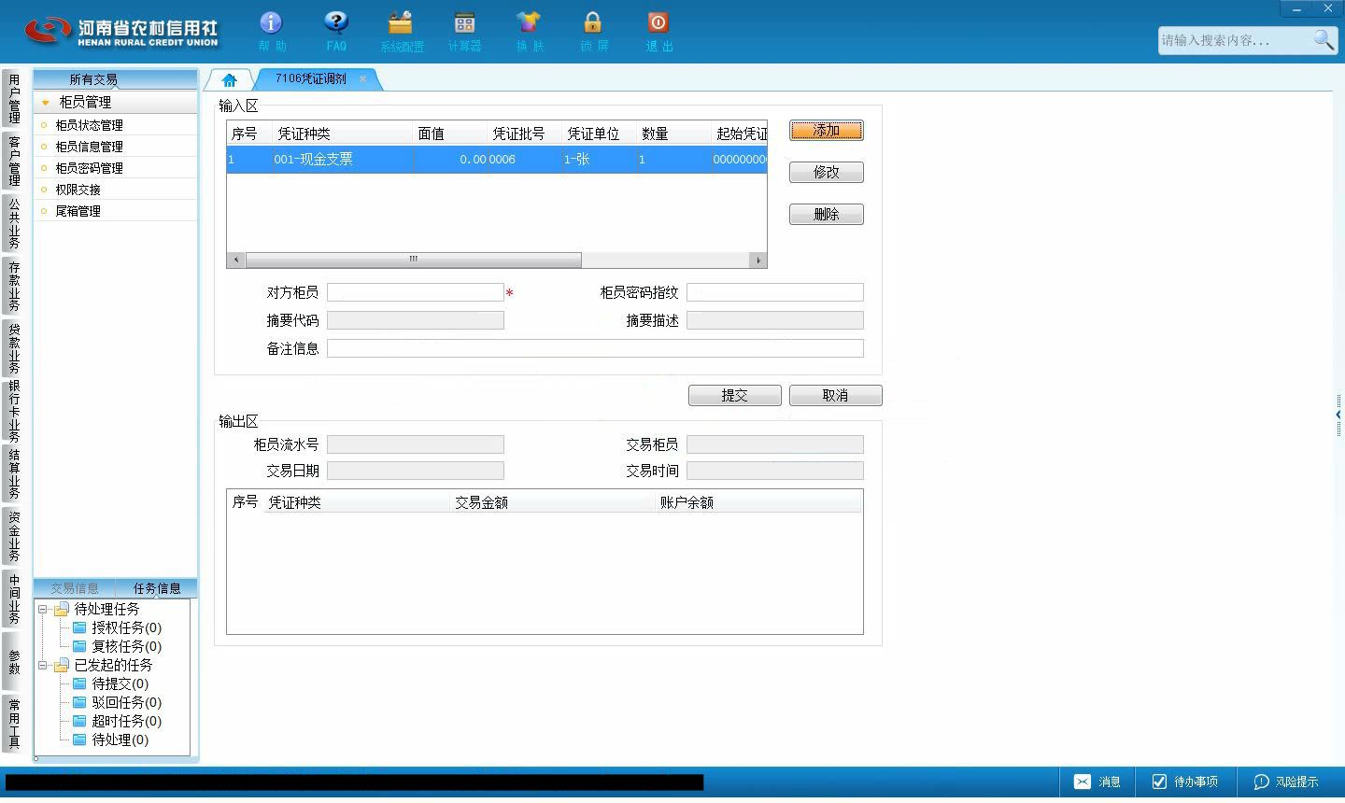Expand the right side panel arrow
Image resolution: width=1345 pixels, height=803 pixels.
click(1338, 415)
